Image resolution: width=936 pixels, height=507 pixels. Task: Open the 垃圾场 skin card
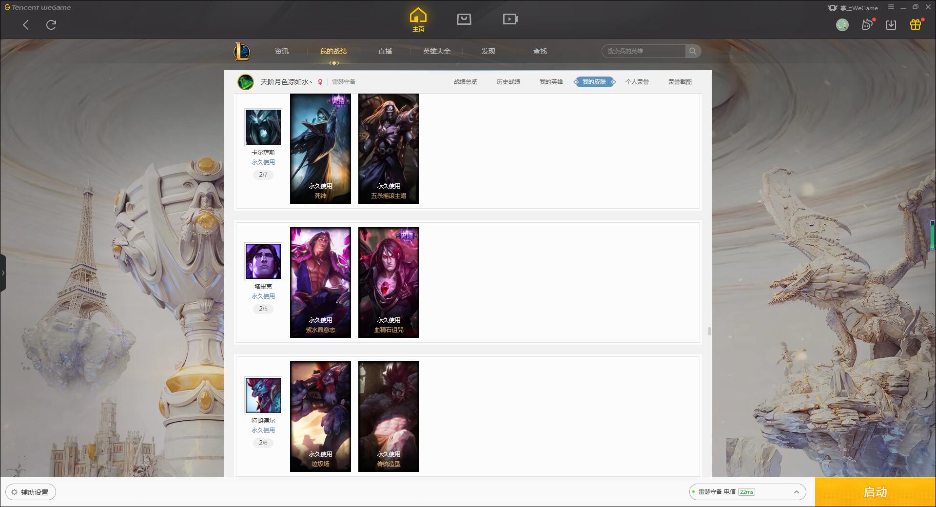pyautogui.click(x=320, y=416)
